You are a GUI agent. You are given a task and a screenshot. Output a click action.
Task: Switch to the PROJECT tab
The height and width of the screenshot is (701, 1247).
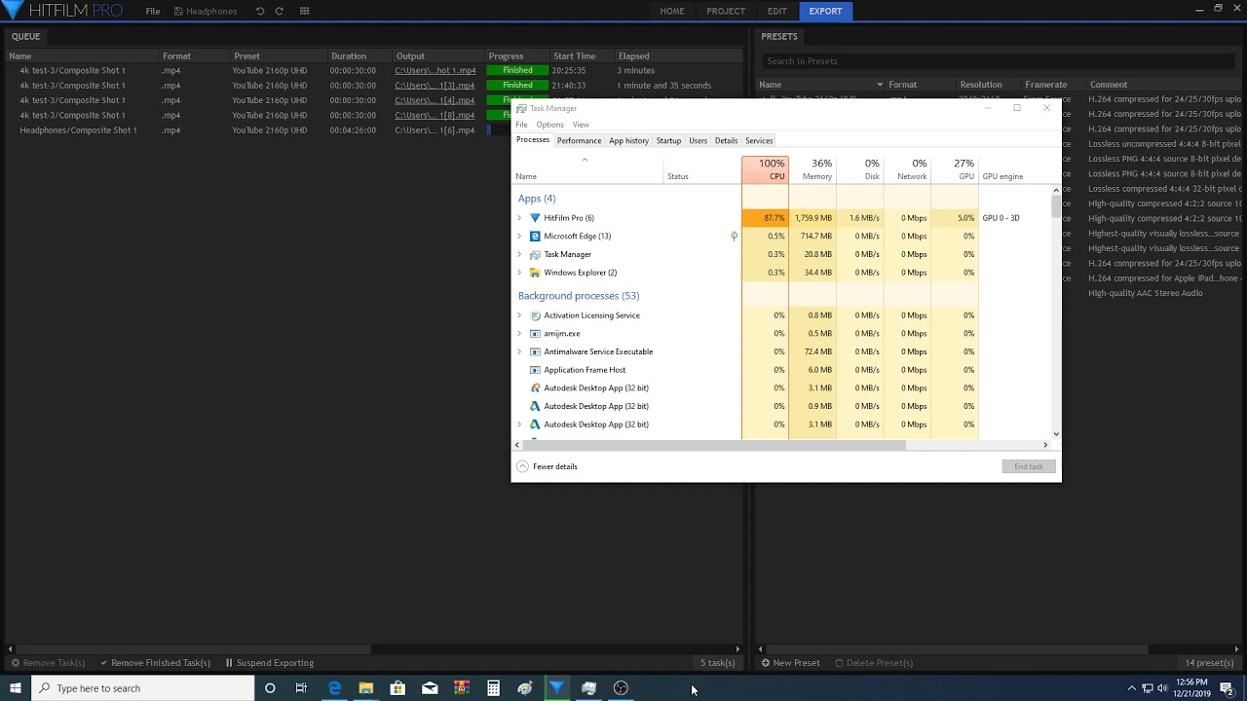[726, 11]
